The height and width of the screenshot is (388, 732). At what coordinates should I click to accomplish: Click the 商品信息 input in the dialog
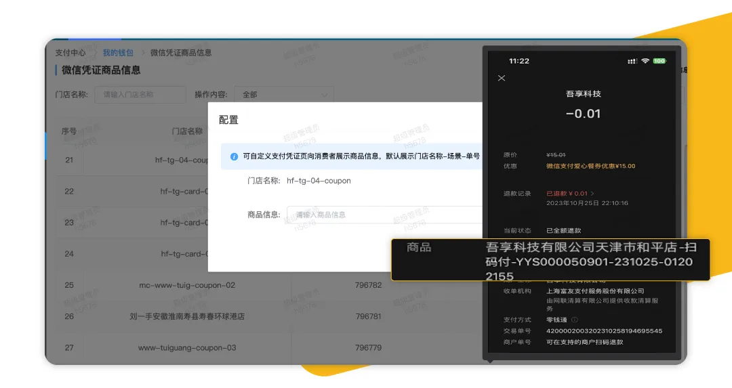pos(385,215)
